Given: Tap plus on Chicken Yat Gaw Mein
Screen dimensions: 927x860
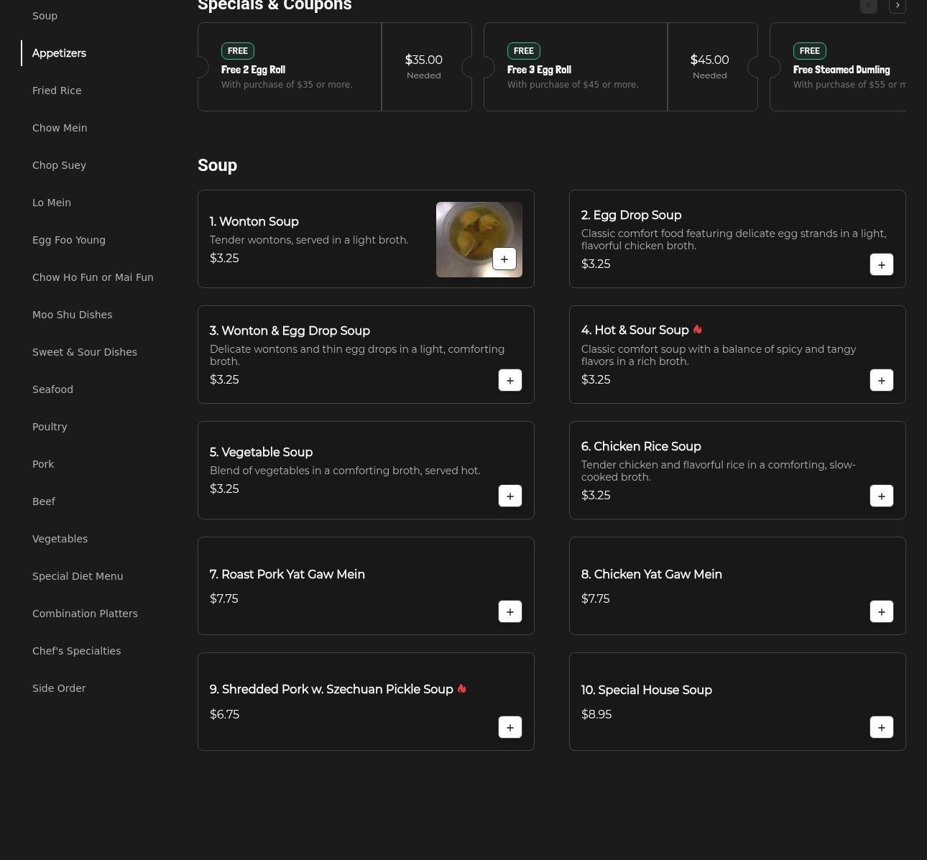Looking at the screenshot, I should coord(881,611).
